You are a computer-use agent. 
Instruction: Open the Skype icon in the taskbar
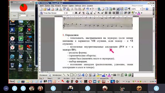(112, 82)
